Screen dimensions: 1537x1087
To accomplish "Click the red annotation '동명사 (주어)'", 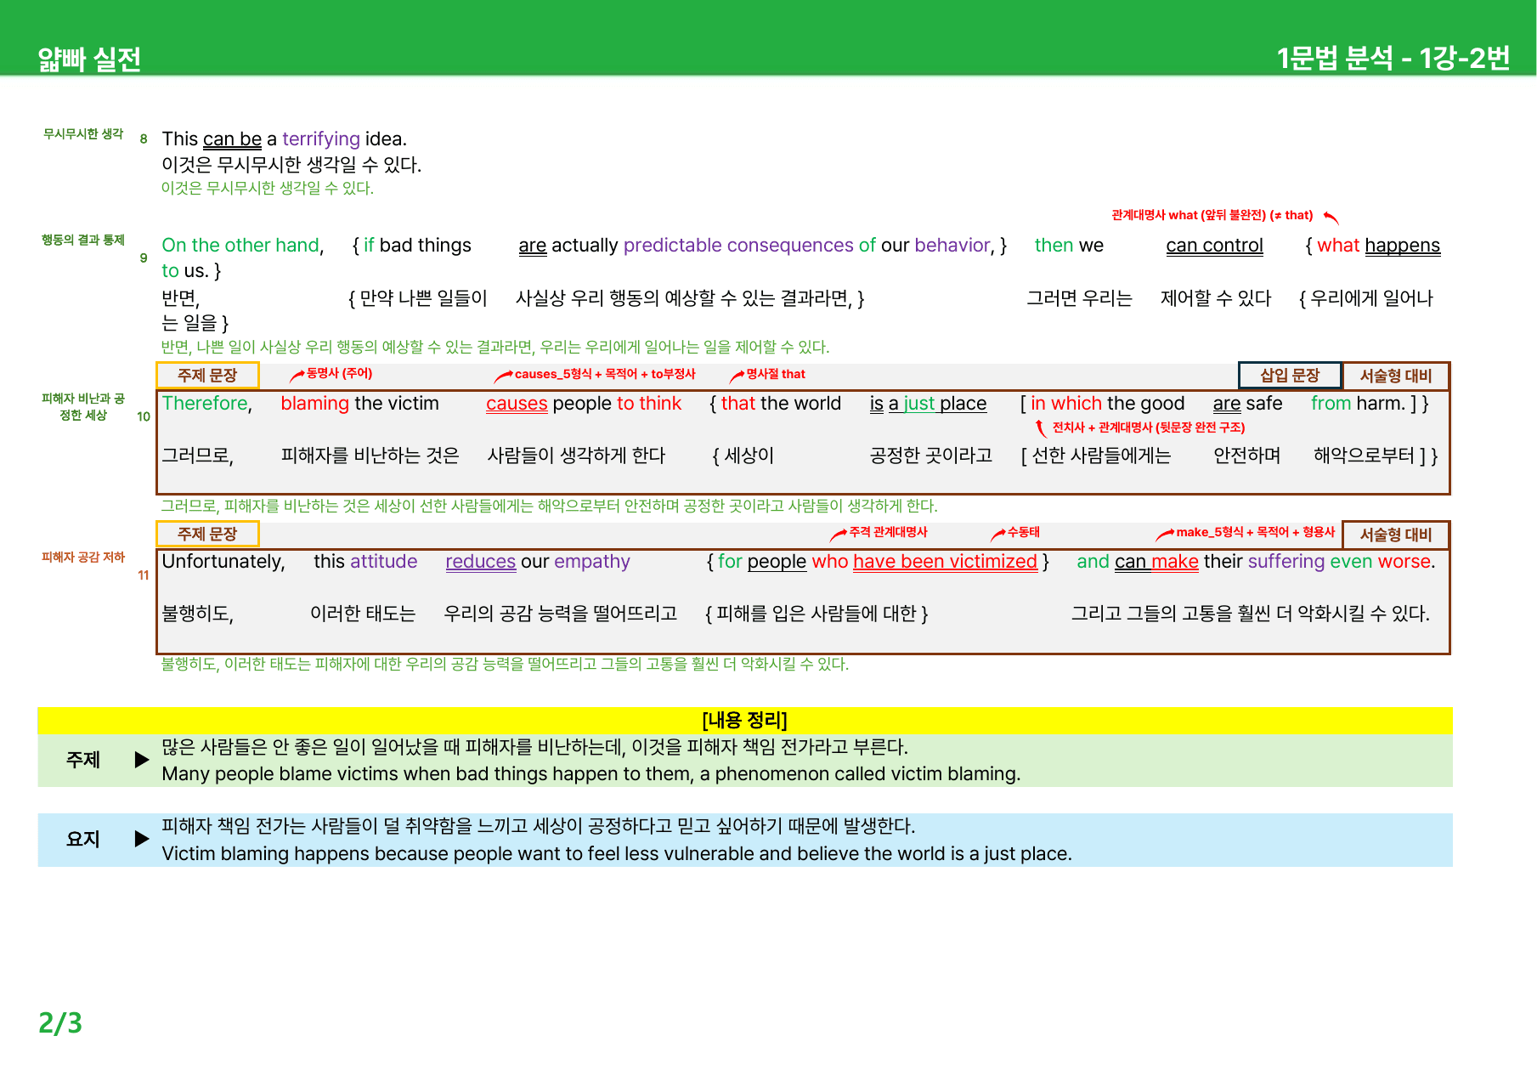I will [x=339, y=373].
